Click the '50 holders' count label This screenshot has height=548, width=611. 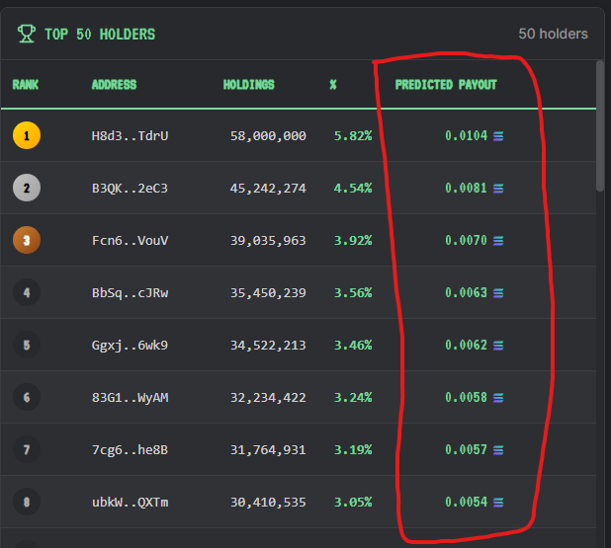553,34
